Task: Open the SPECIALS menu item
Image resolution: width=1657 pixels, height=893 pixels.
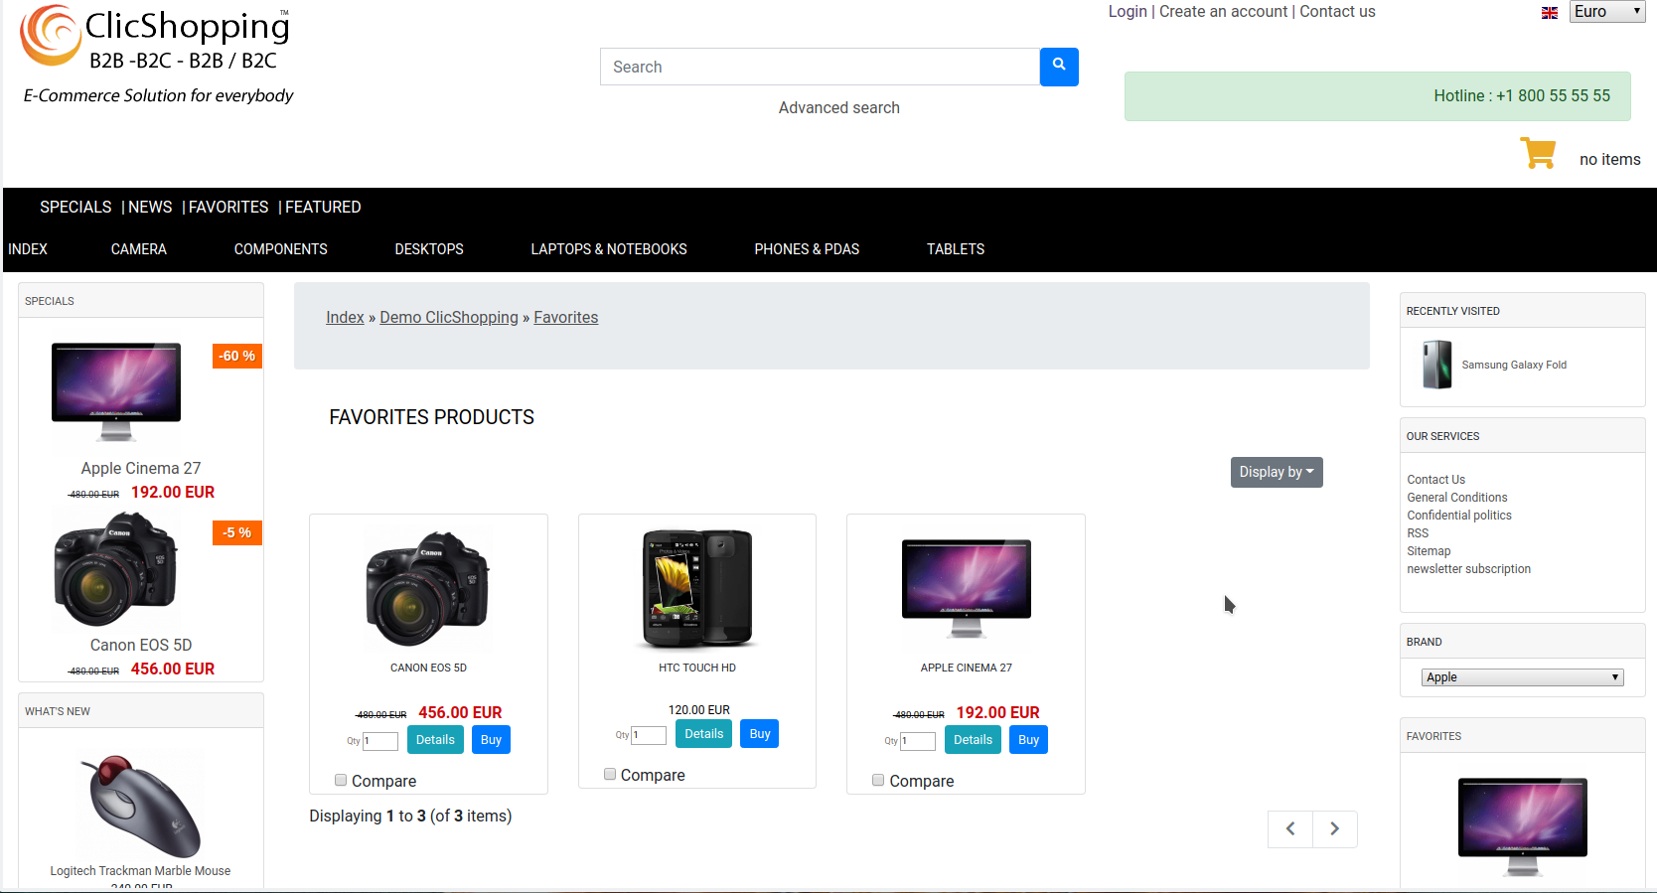Action: pos(75,207)
